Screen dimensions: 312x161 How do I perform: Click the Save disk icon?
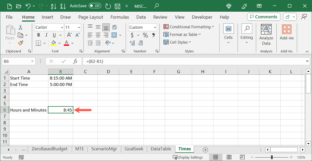(x=118, y=6)
